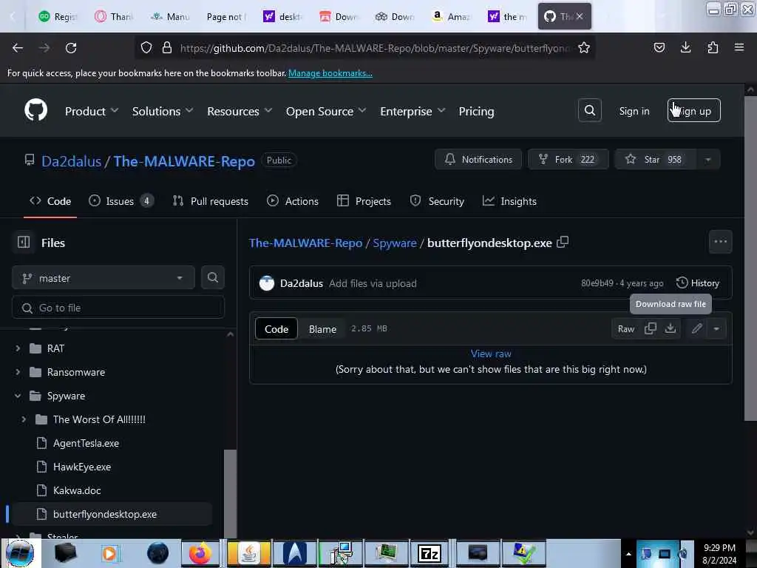Switch to the Issues tab
Image resolution: width=757 pixels, height=568 pixels.
click(120, 201)
